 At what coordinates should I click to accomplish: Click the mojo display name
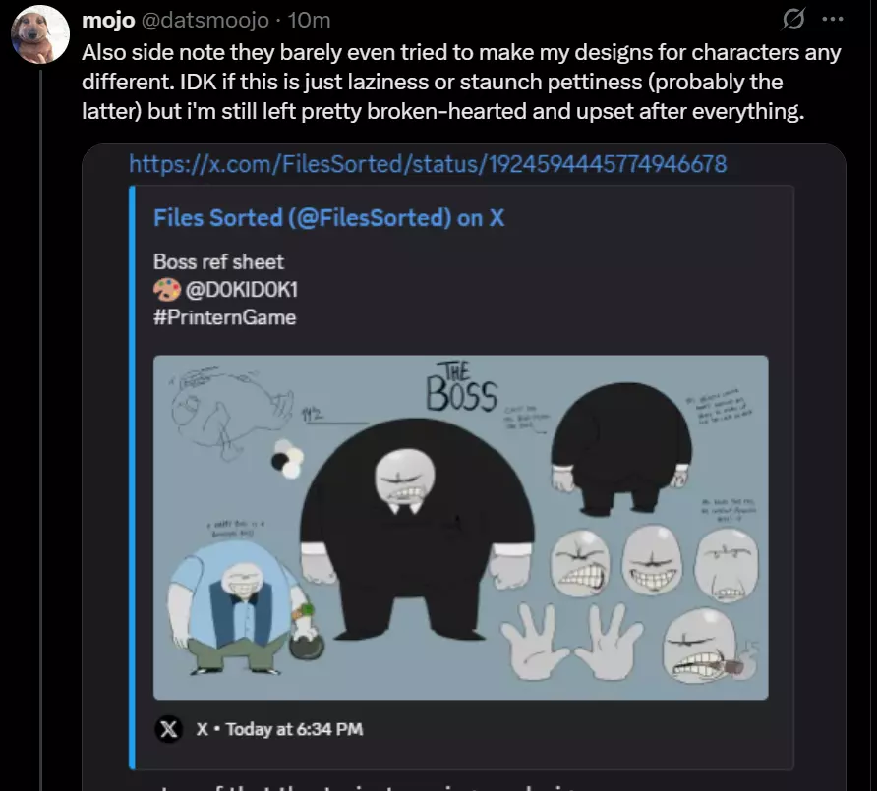tap(108, 21)
